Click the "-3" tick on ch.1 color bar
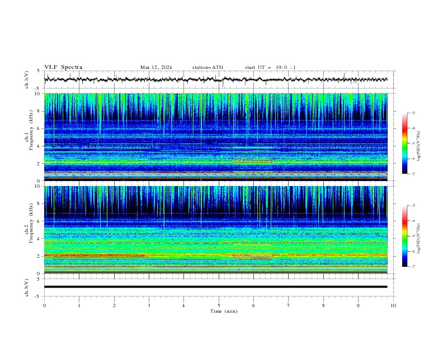This screenshot has width=443, height=343. click(412, 113)
